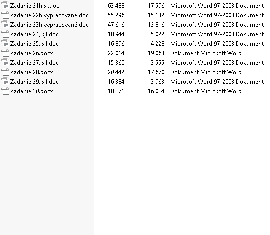The height and width of the screenshot is (235, 270).
Task: Select the file named Zadanie 28.docx
Action: tap(32, 72)
